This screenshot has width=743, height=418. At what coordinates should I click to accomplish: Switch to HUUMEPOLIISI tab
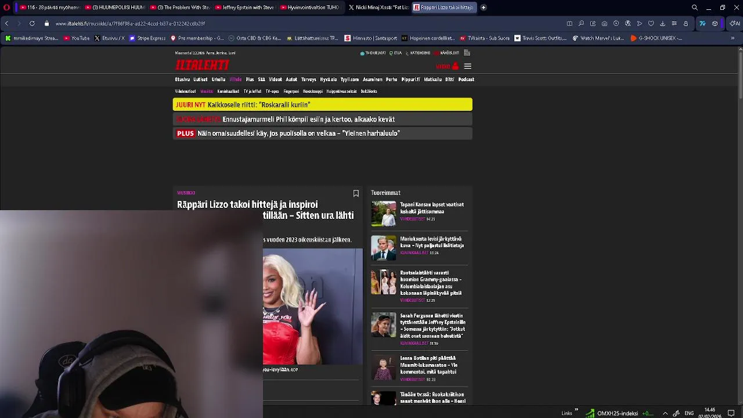tap(114, 8)
